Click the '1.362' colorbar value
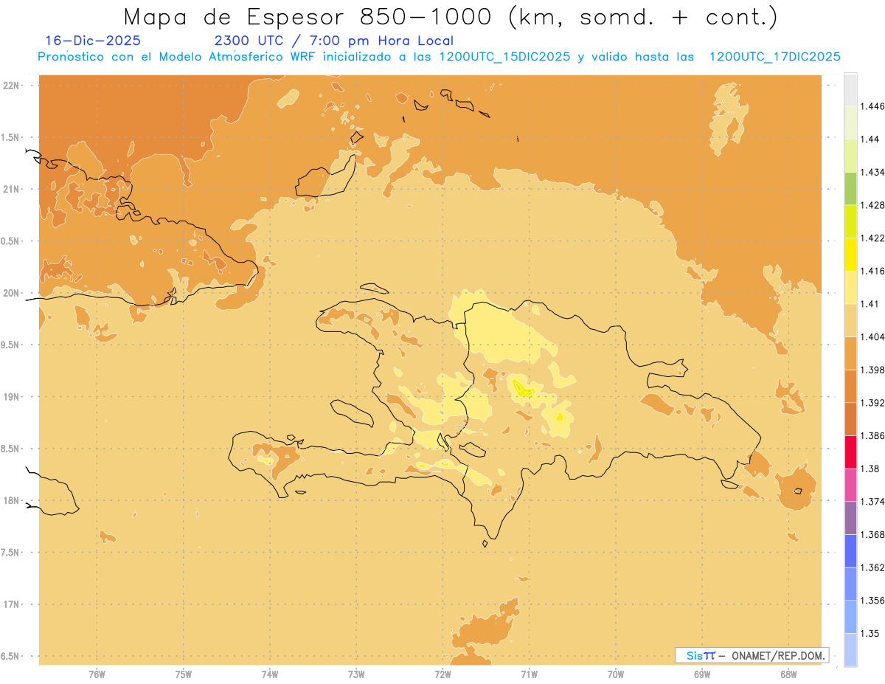 [872, 567]
